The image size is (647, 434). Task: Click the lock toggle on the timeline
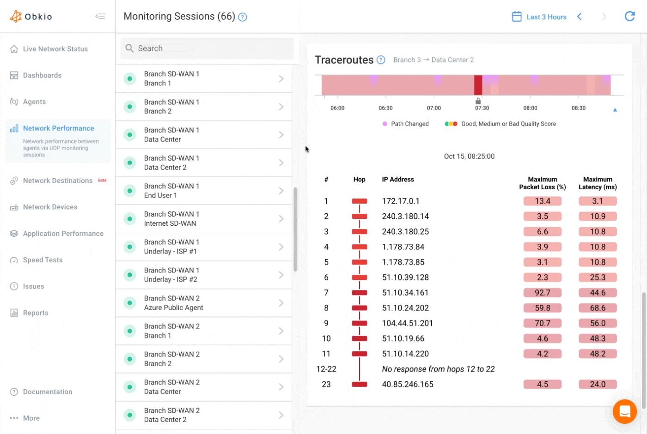click(x=478, y=101)
